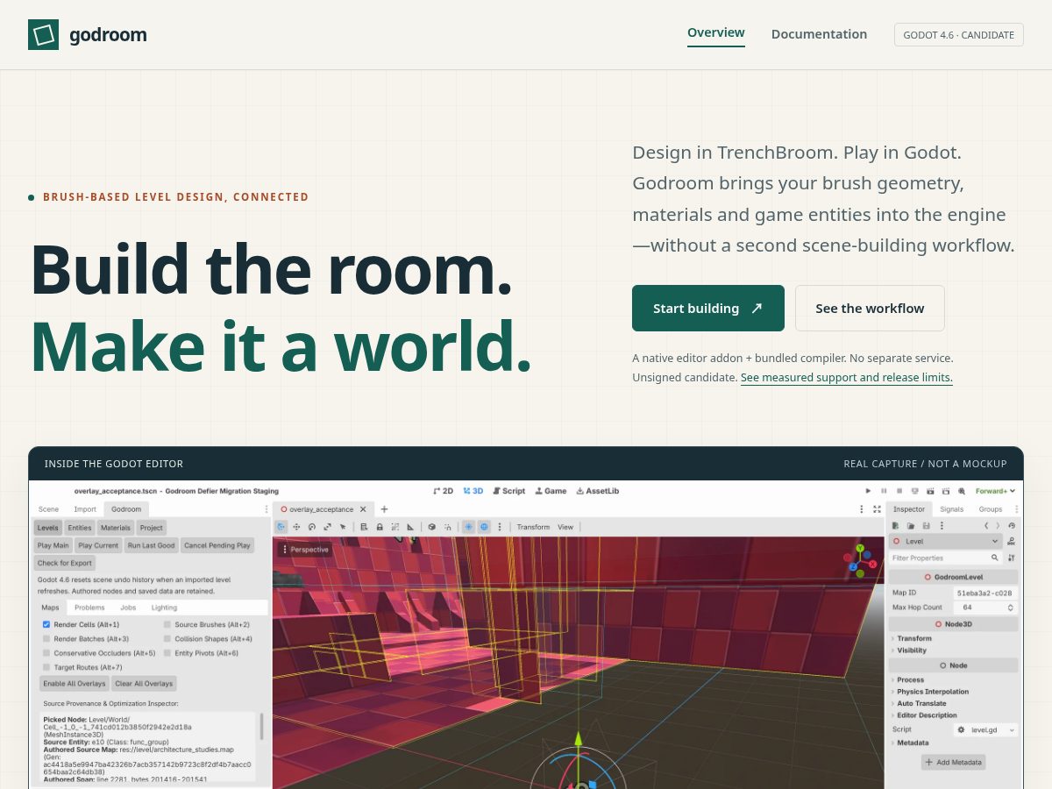Click the godroom logo icon

point(43,34)
